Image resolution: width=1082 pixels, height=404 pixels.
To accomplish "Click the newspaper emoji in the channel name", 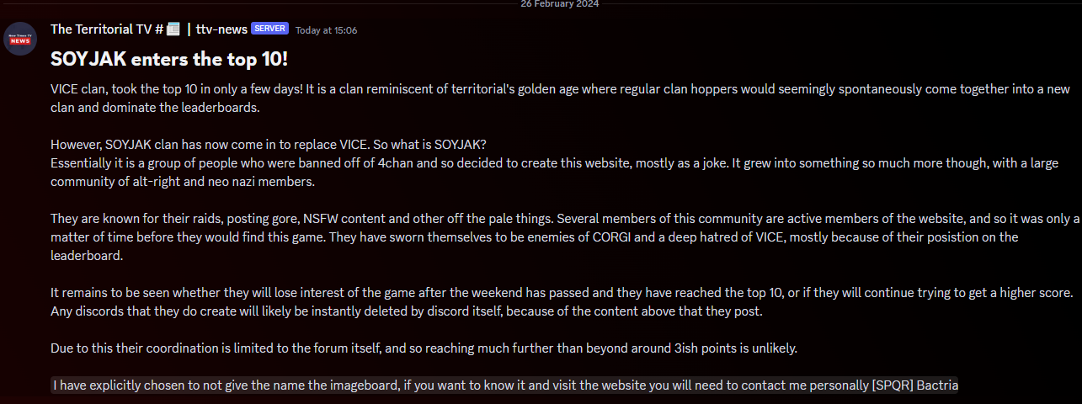I will pyautogui.click(x=173, y=29).
